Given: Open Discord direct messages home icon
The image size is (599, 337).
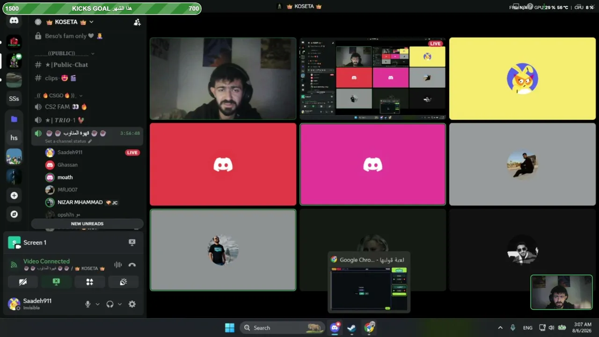Looking at the screenshot, I should tap(14, 21).
